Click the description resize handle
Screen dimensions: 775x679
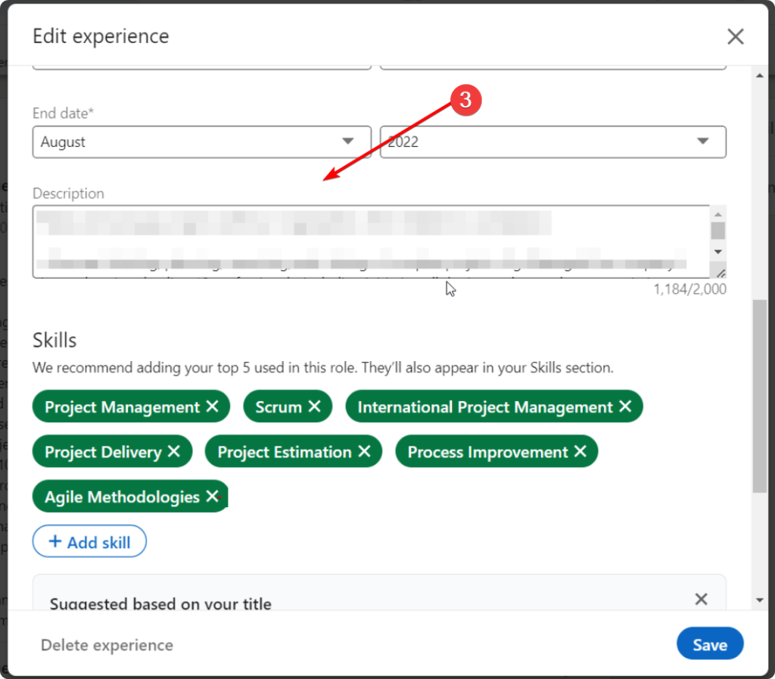tap(721, 273)
